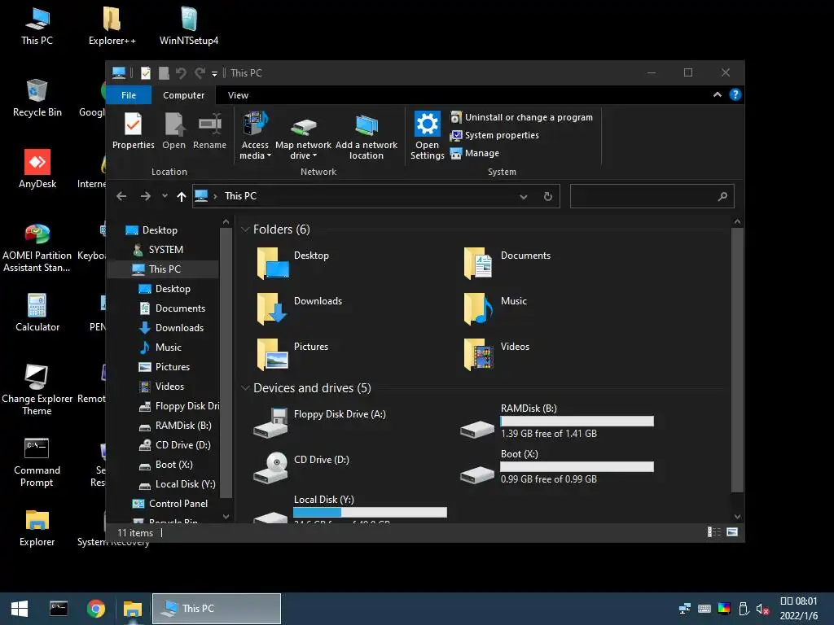Click the quick access New folder icon
The height and width of the screenshot is (625, 834).
pos(164,72)
